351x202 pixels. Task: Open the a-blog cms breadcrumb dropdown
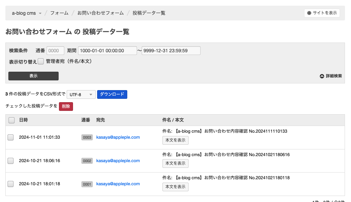[27, 13]
